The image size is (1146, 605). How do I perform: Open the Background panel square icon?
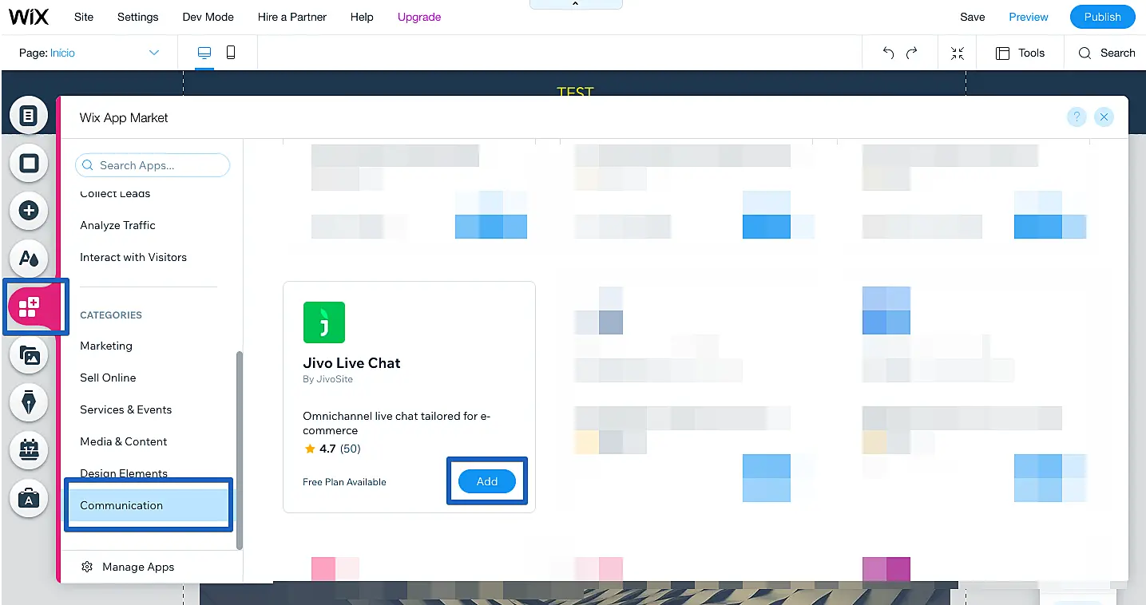coord(29,163)
